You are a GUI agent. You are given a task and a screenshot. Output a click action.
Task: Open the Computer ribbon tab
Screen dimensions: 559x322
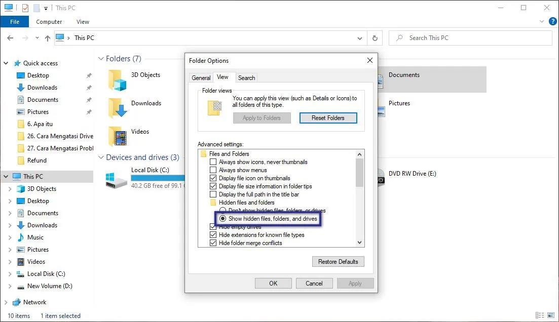point(49,21)
